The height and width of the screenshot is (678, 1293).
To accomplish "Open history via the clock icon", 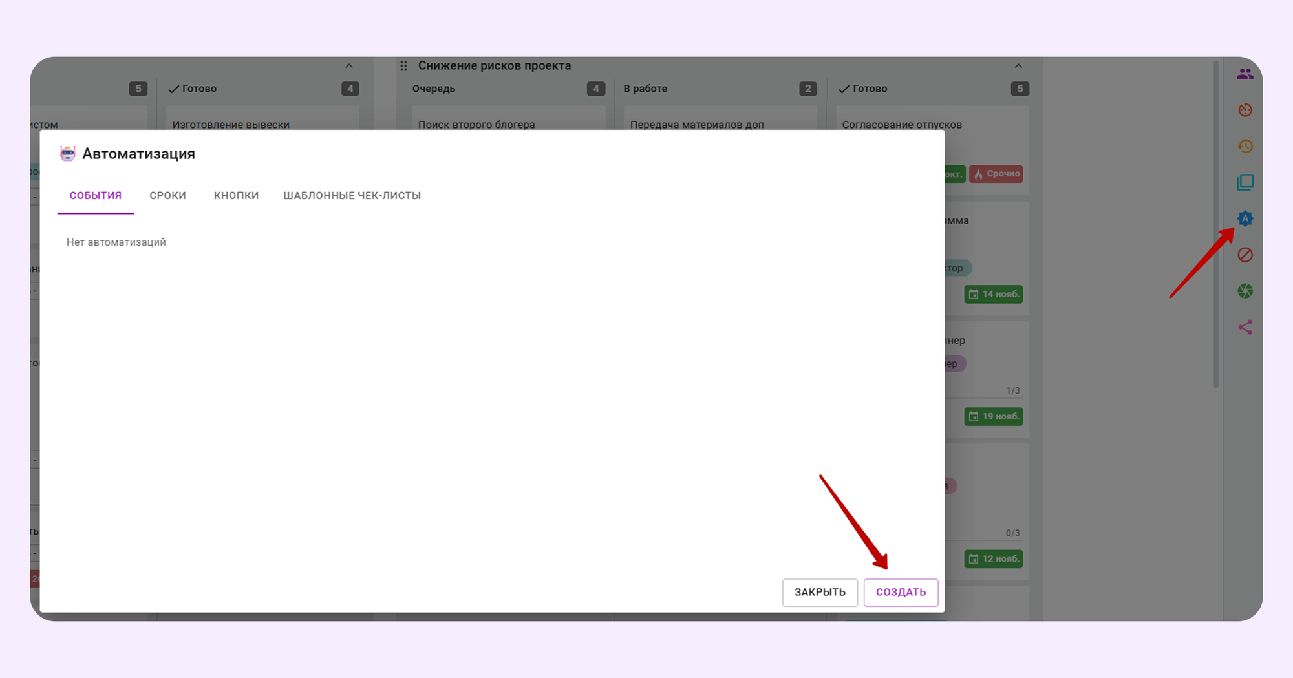I will (x=1245, y=146).
